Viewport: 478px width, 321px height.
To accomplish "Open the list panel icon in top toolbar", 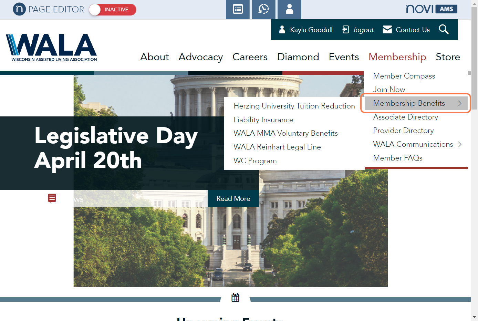I will coord(238,9).
